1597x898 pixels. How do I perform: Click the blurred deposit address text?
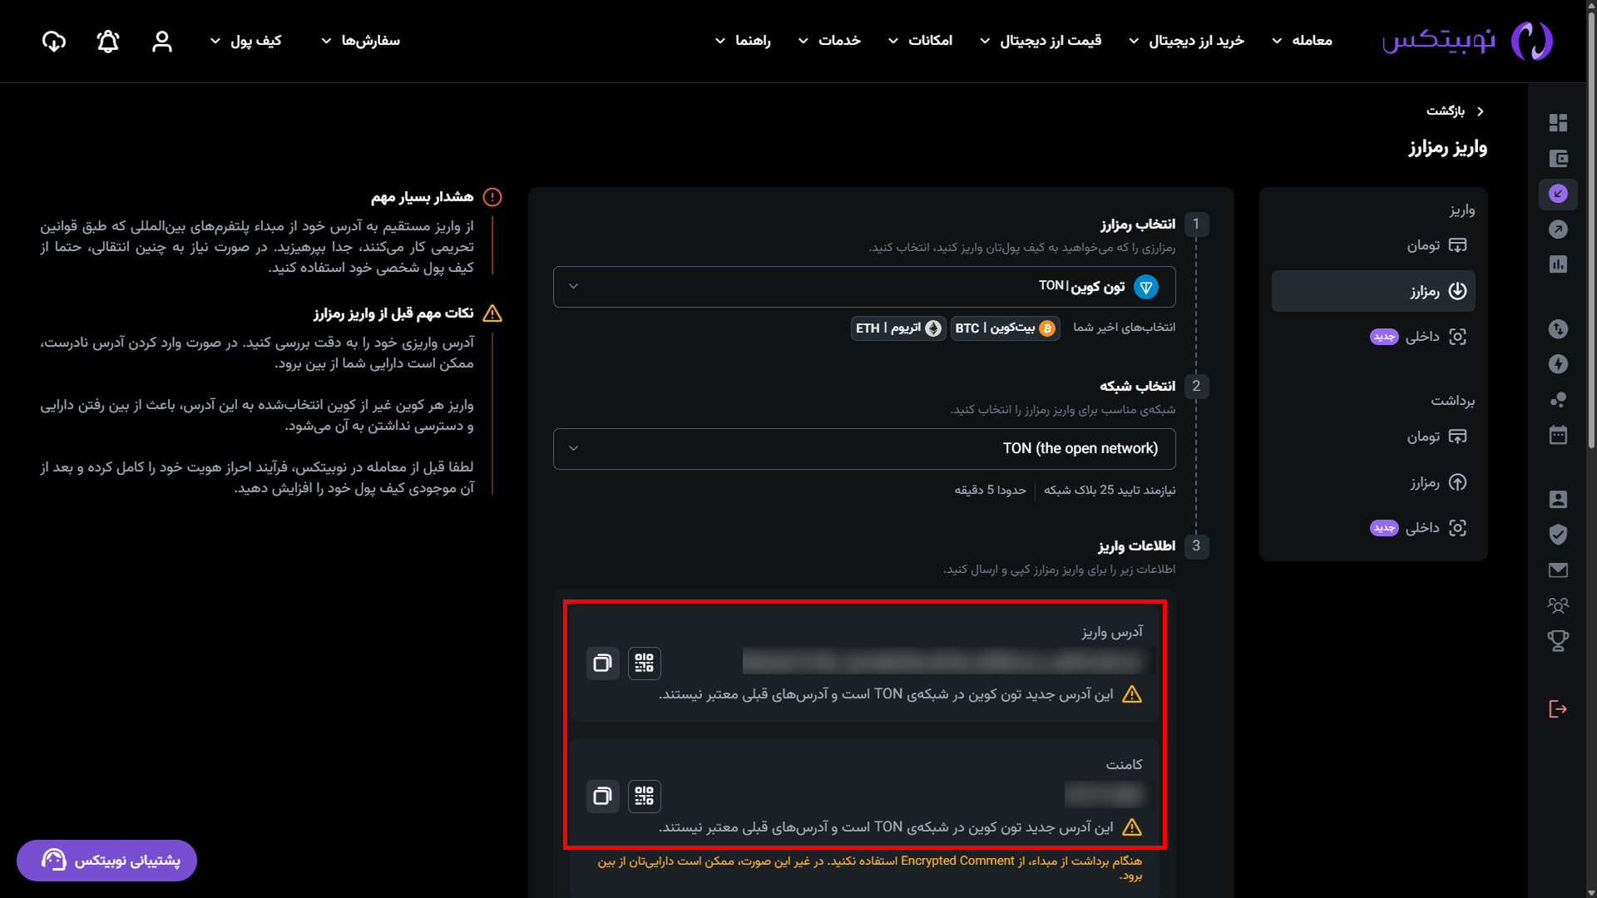(x=943, y=662)
